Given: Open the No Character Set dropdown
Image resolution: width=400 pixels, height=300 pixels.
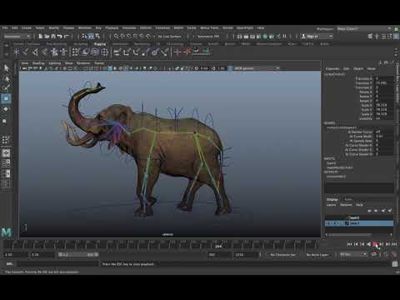Looking at the screenshot, I should (282, 254).
